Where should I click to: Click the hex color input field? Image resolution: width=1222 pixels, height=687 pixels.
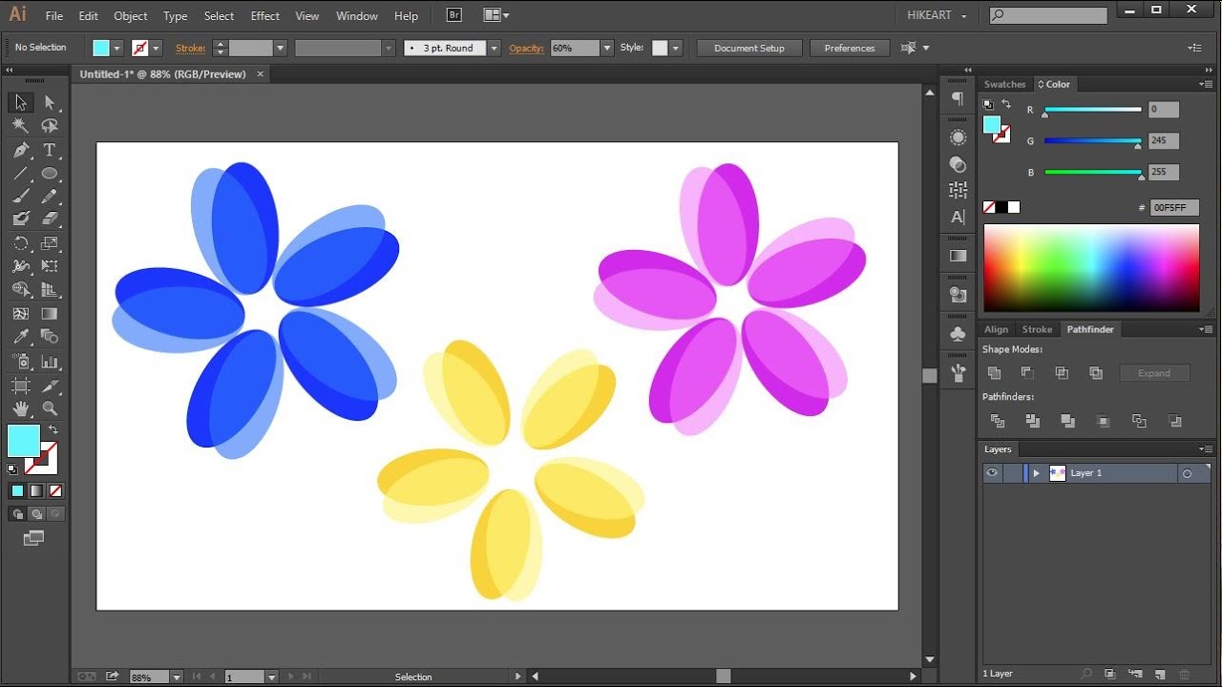tap(1173, 207)
